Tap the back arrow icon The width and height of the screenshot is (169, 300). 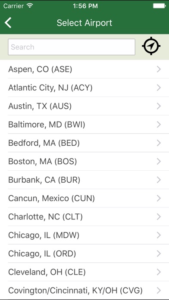tap(8, 23)
